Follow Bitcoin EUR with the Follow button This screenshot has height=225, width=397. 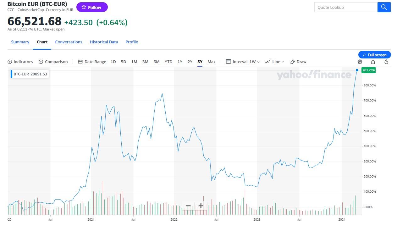(92, 7)
